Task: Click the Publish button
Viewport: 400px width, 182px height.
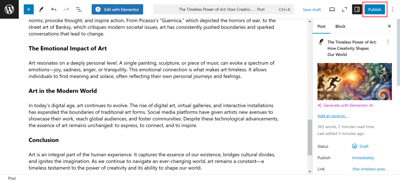Action: [x=375, y=9]
